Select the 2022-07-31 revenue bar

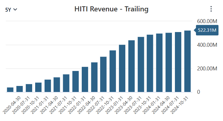103,74
